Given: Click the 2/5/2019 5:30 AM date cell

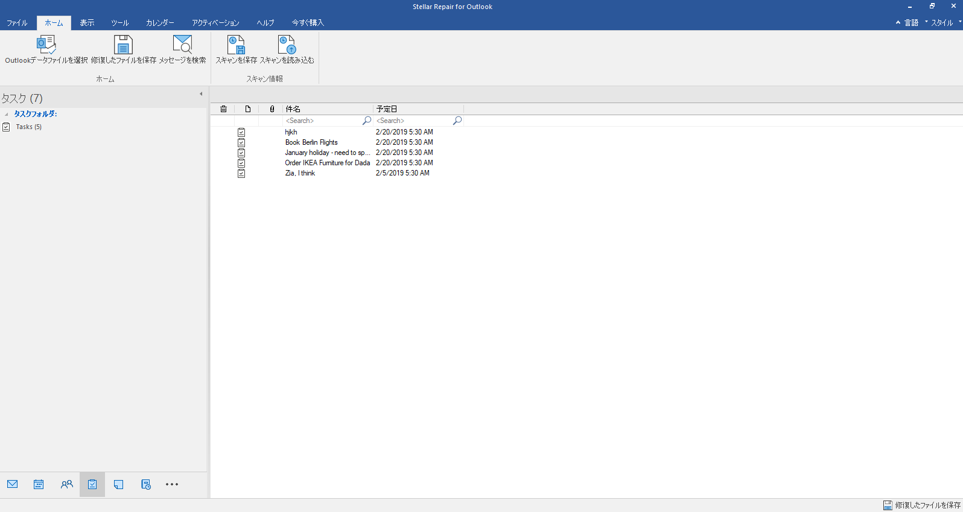Looking at the screenshot, I should tap(402, 173).
